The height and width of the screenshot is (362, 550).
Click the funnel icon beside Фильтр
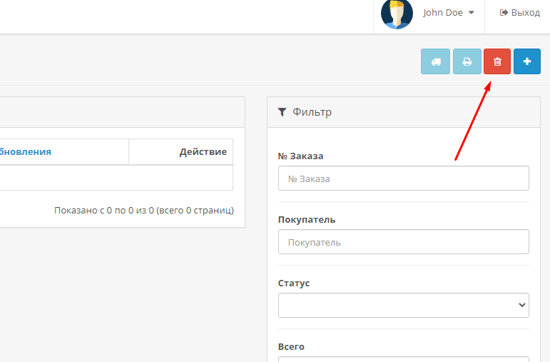[282, 112]
